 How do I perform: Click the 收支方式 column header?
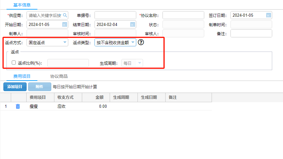pyautogui.click(x=68, y=97)
